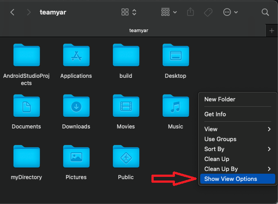Select the AndroidStudioProjects folder
The image size is (278, 204).
point(26,55)
